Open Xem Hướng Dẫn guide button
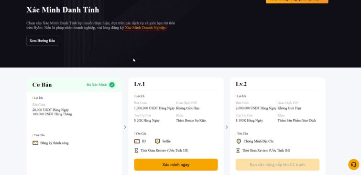The width and height of the screenshot is (361, 175). [x=42, y=41]
